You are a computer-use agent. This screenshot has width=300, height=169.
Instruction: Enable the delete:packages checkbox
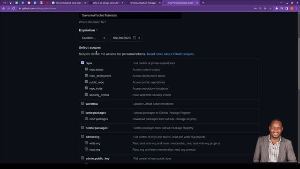82,127
